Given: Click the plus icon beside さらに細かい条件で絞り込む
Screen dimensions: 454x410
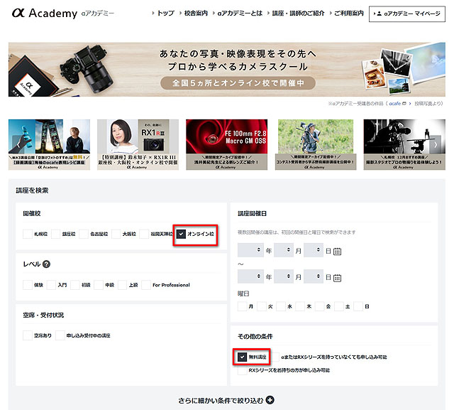Looking at the screenshot, I should pyautogui.click(x=270, y=401).
